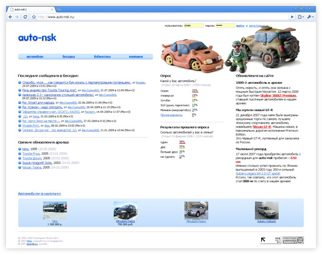Click the Прочие варианты poll link
322x255 pixels.
[x=171, y=115]
